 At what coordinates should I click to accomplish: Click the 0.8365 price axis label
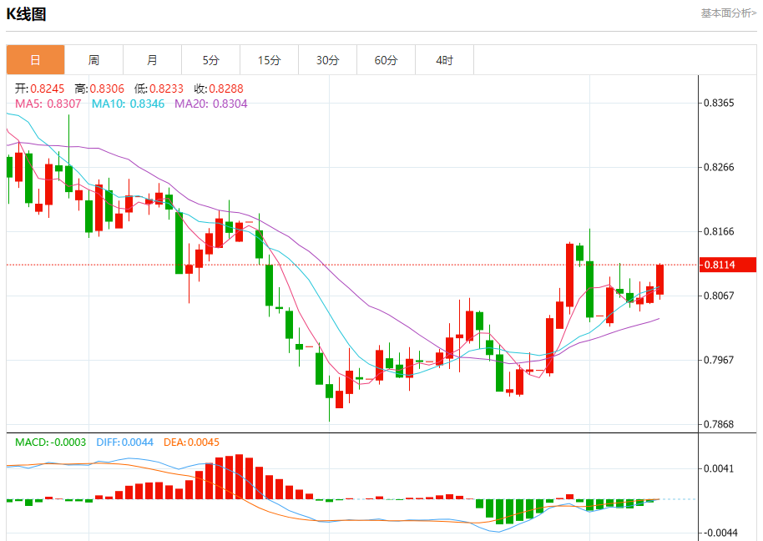click(719, 104)
